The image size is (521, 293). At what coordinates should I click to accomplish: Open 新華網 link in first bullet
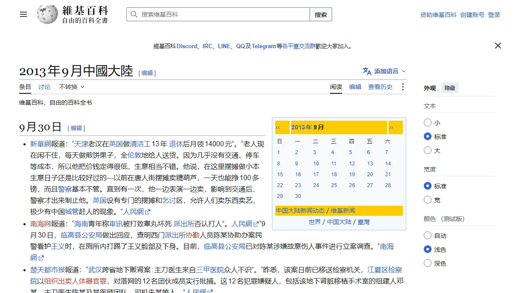point(41,144)
